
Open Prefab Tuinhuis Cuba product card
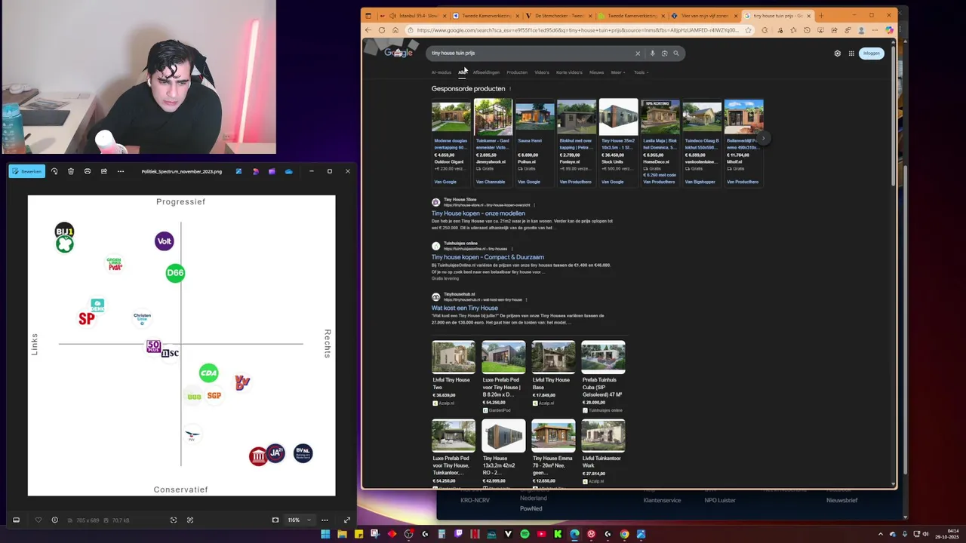tap(603, 377)
